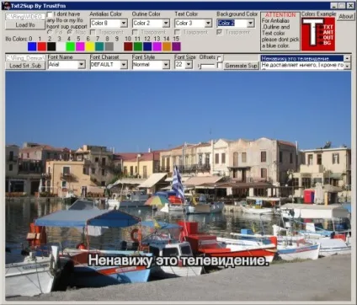This screenshot has height=305, width=357.
Task: Pick Ifo color 8 gray swatch
Action: (109, 46)
